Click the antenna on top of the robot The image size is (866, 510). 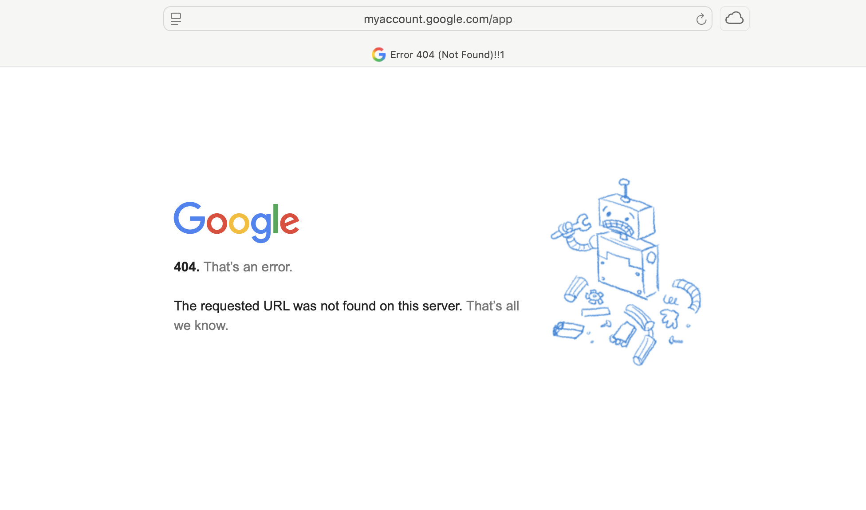pyautogui.click(x=625, y=188)
